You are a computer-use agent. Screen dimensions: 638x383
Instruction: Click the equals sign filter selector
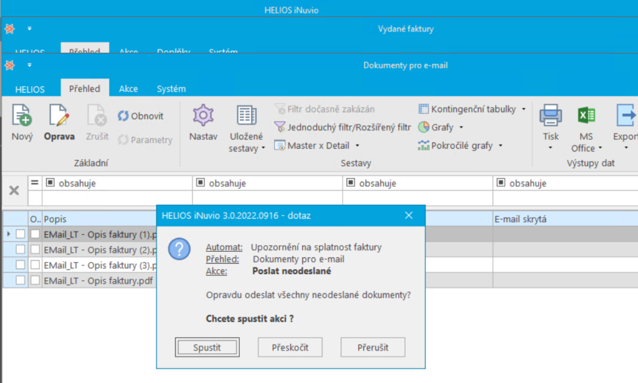pyautogui.click(x=35, y=183)
